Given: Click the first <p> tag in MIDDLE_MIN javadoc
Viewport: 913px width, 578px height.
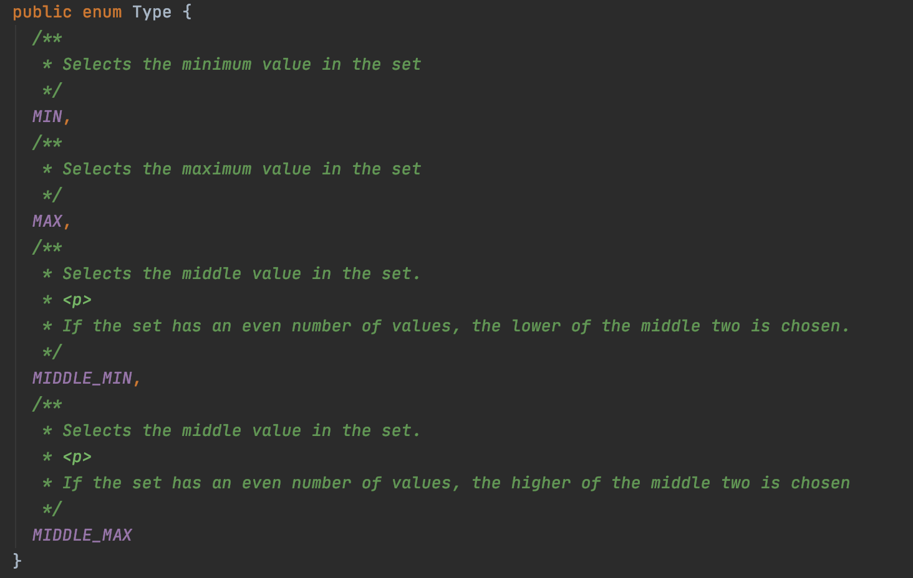Looking at the screenshot, I should (x=77, y=300).
